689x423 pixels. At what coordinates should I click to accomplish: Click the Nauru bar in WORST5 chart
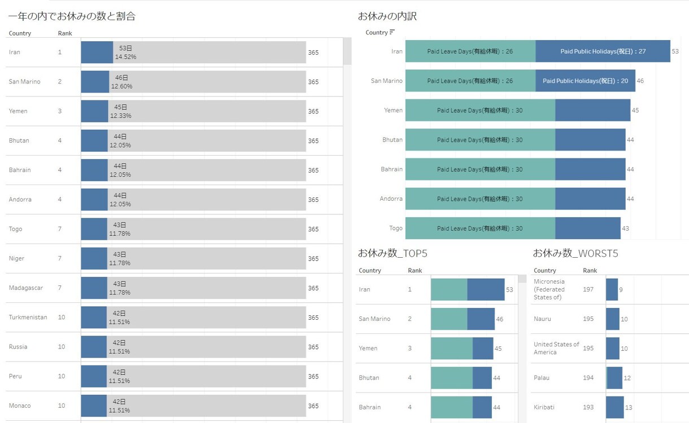click(x=613, y=319)
